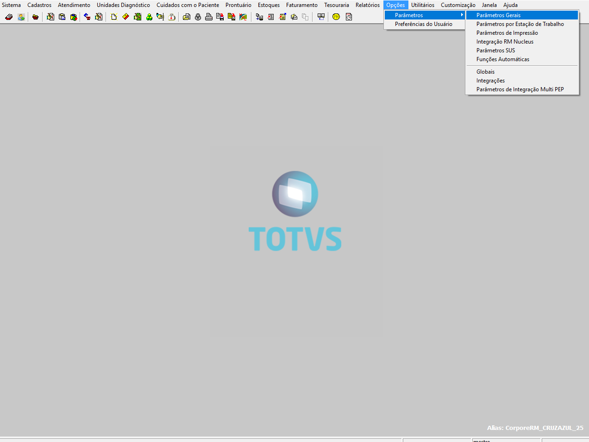This screenshot has width=589, height=442.
Task: Open Parâmetros de Integração Multi PEP
Action: tap(522, 89)
